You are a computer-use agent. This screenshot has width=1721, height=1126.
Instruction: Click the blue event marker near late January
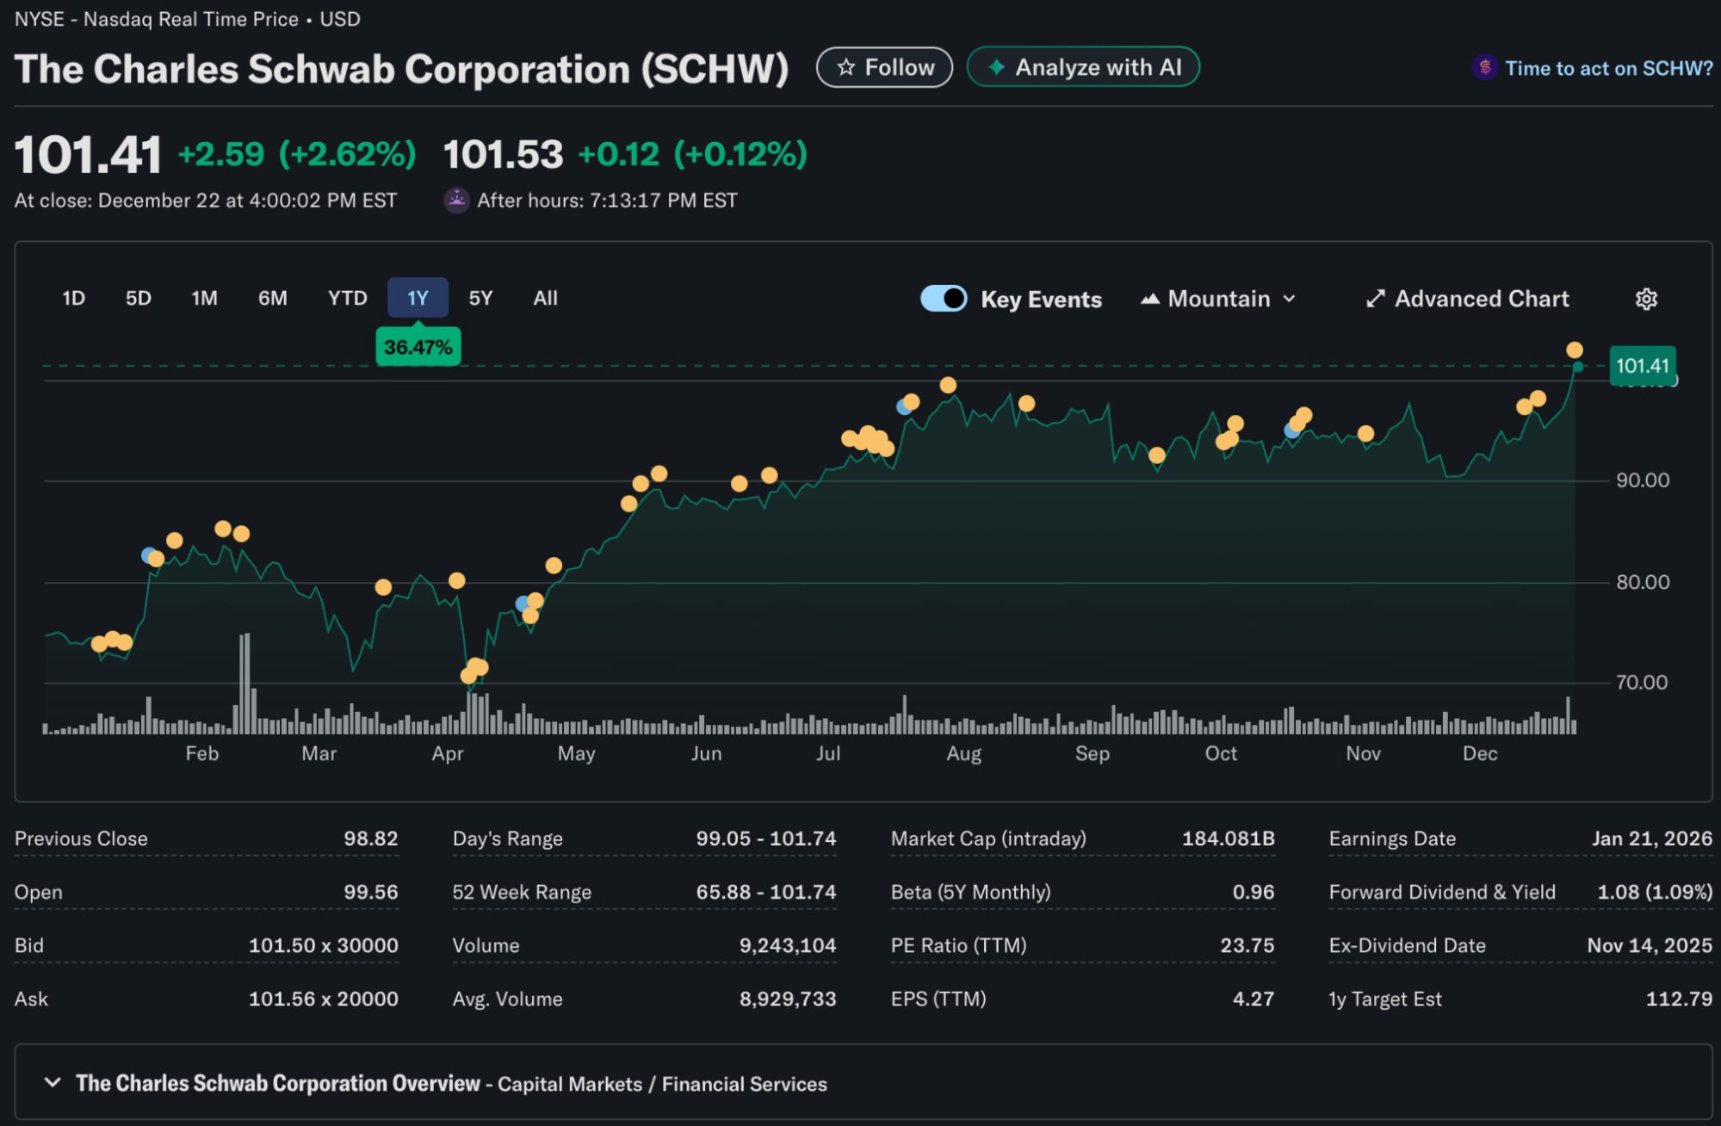coord(147,555)
